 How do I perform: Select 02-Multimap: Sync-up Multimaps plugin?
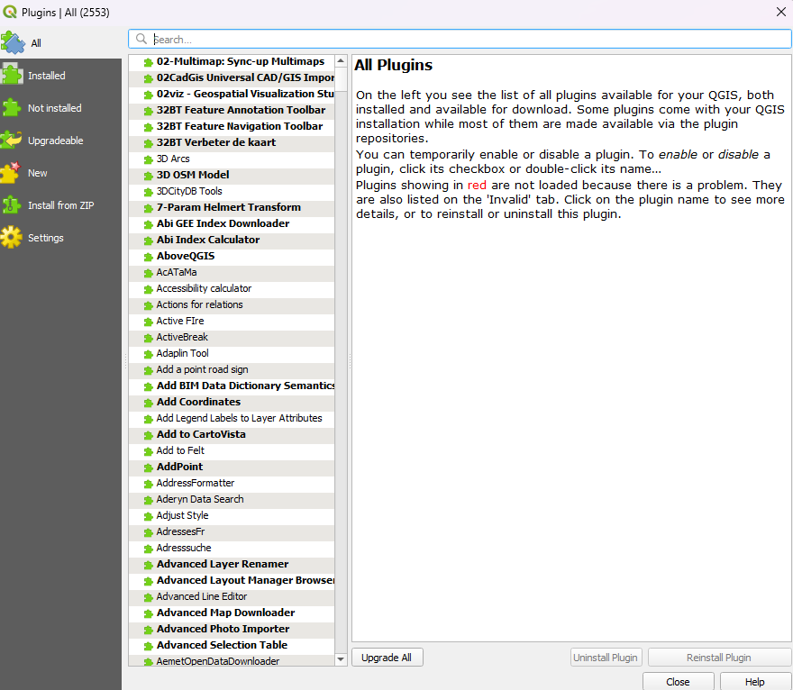point(232,61)
